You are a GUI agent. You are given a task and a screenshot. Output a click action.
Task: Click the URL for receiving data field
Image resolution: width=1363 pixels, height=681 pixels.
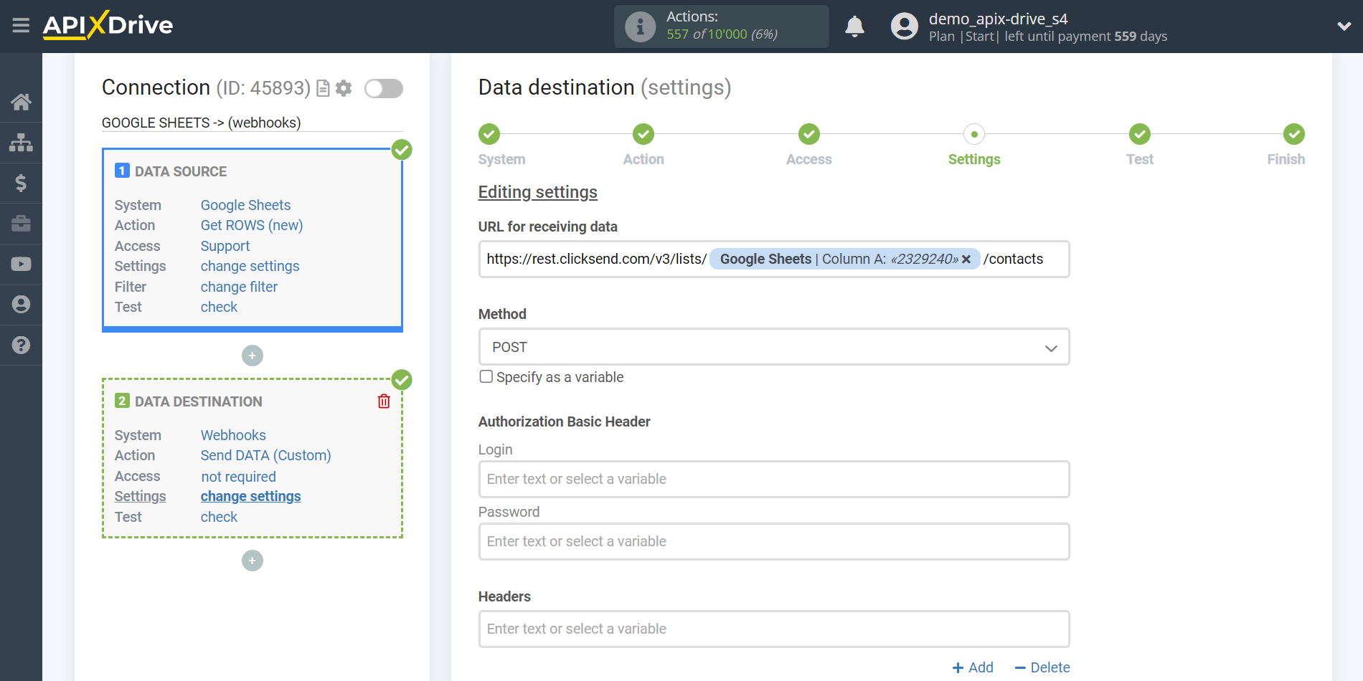tap(774, 259)
